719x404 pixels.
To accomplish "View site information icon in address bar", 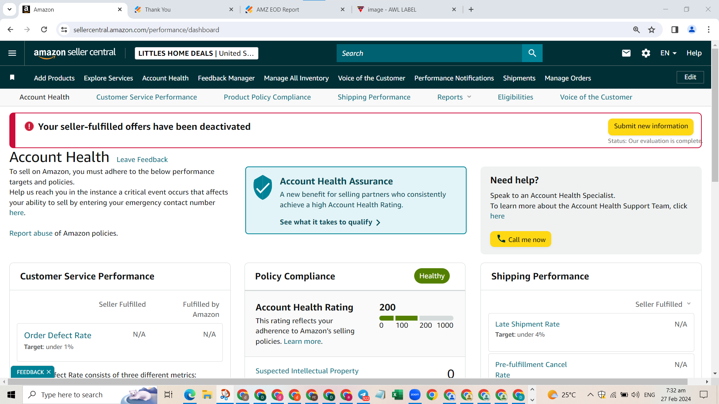I will click(x=64, y=30).
